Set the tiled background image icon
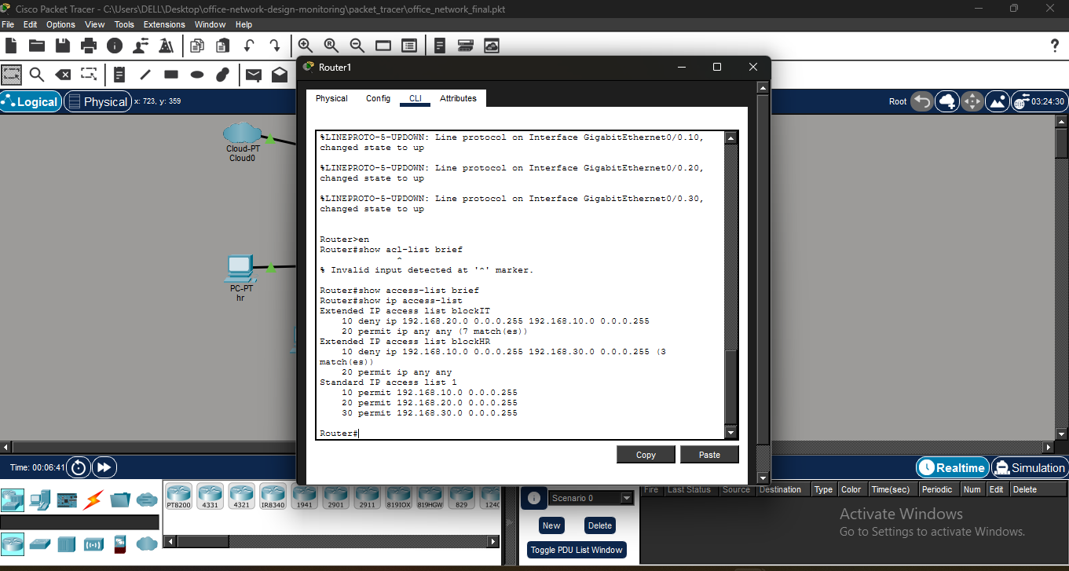Viewport: 1069px width, 571px height. pyautogui.click(x=998, y=101)
